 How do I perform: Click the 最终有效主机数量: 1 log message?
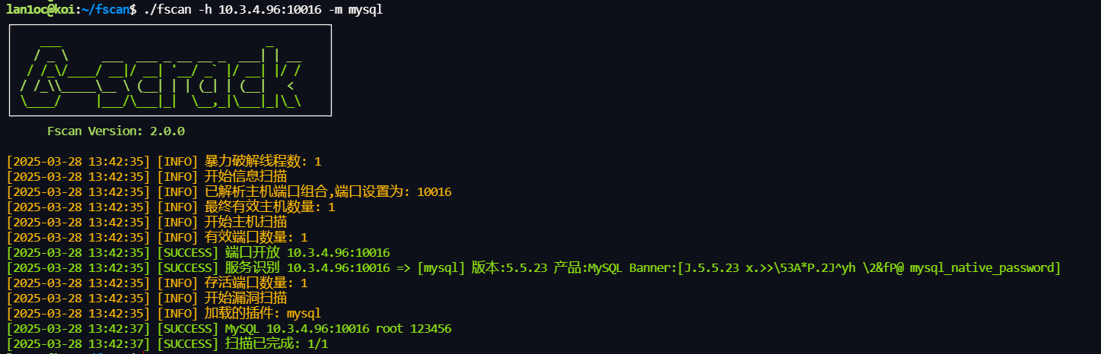269,207
